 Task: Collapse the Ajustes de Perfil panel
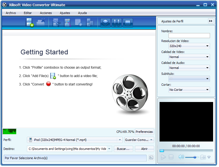coord(210,21)
